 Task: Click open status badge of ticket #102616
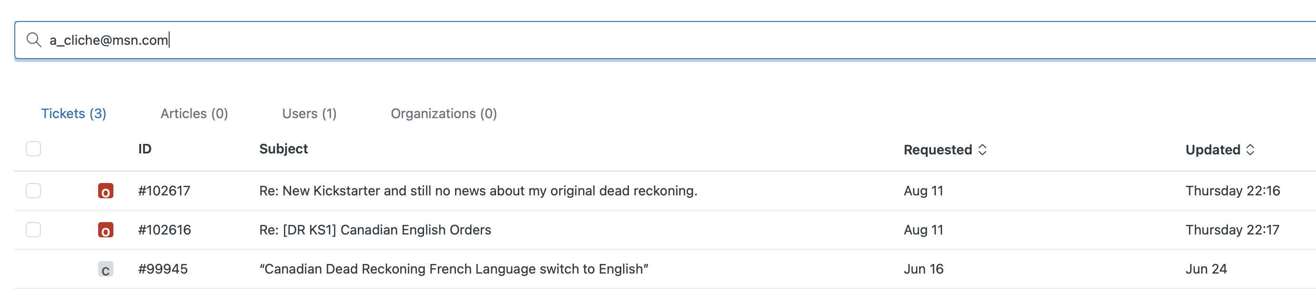[x=106, y=230]
